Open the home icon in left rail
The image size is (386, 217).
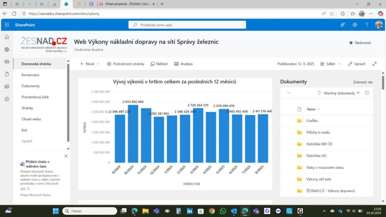pyautogui.click(x=7, y=37)
